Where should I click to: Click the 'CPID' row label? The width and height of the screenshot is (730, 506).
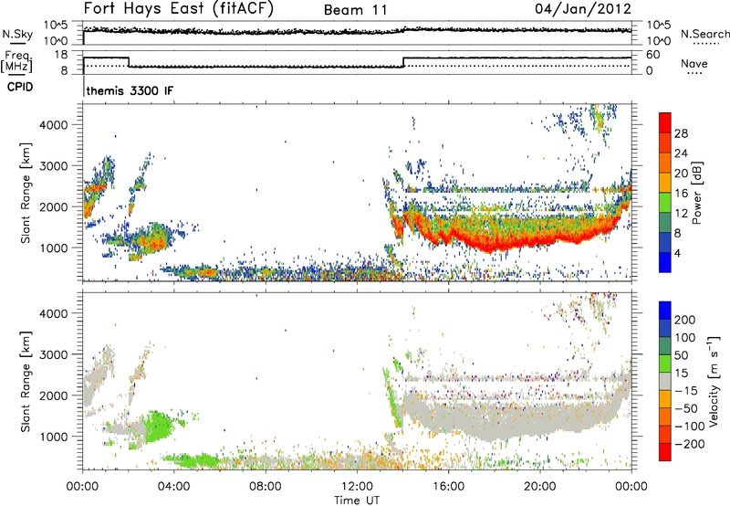click(20, 87)
